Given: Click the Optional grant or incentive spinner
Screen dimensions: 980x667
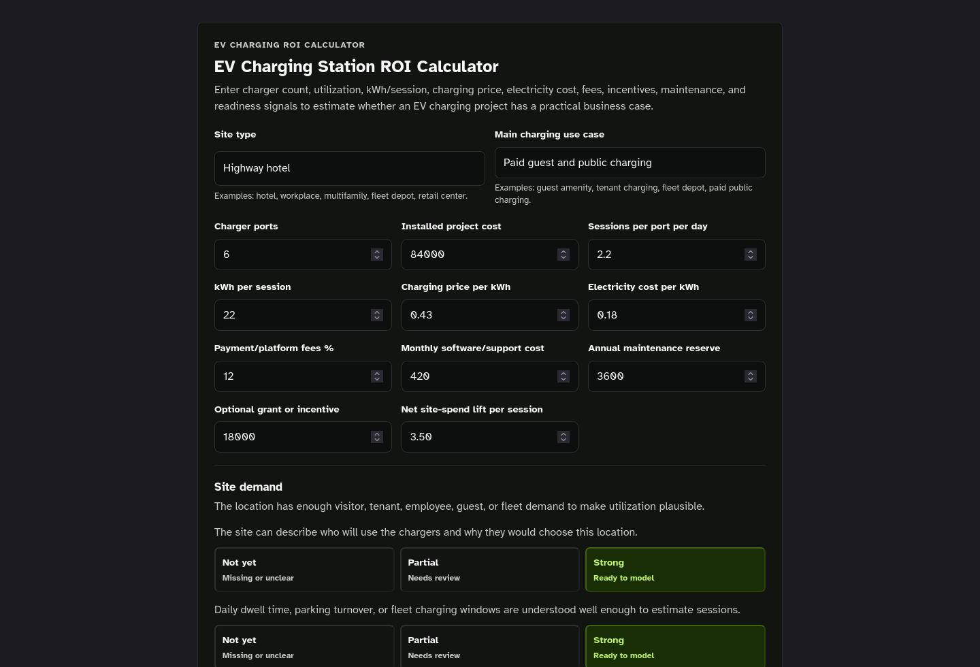Looking at the screenshot, I should [377, 437].
